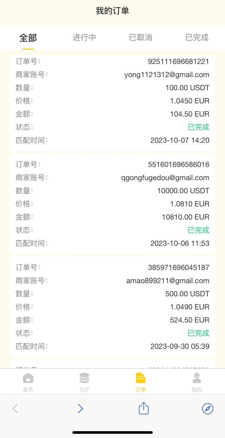Switch to the 已取消 tab

[140, 38]
